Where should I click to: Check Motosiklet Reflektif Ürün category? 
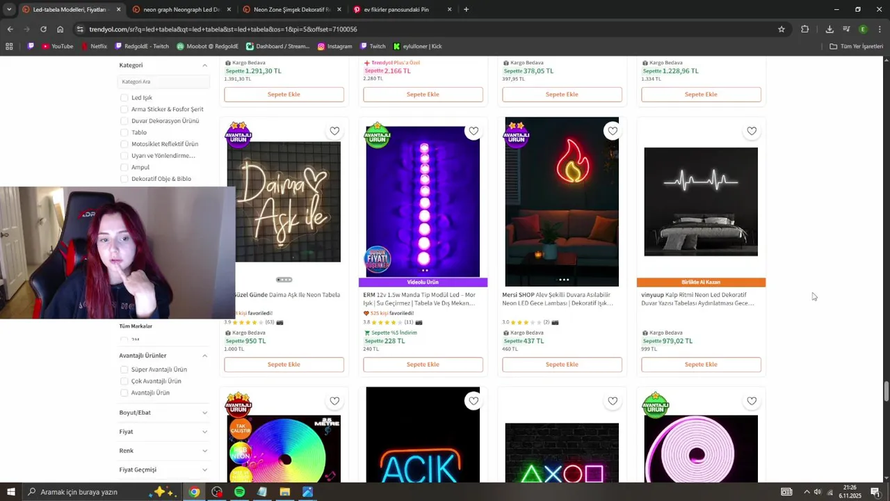pos(124,144)
